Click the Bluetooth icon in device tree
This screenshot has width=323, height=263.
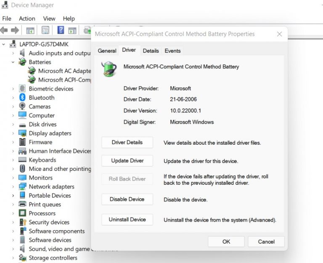click(22, 98)
